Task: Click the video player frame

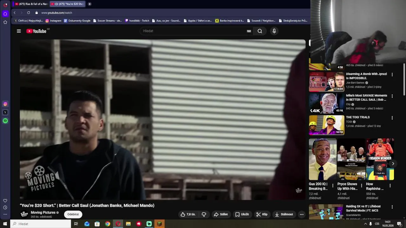Action: click(x=163, y=120)
